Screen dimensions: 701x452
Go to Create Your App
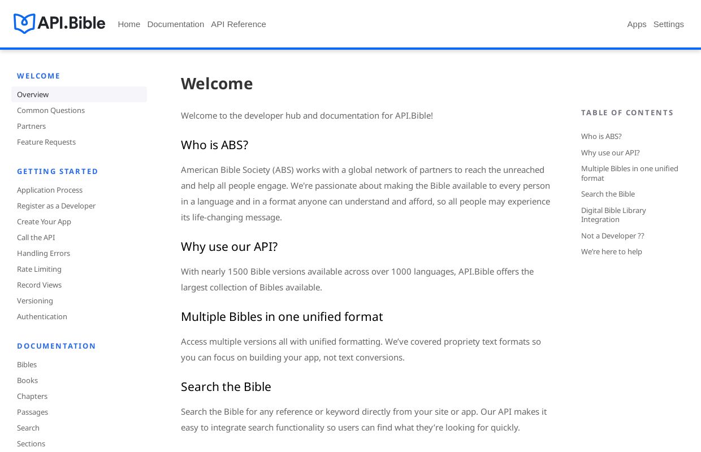point(44,221)
